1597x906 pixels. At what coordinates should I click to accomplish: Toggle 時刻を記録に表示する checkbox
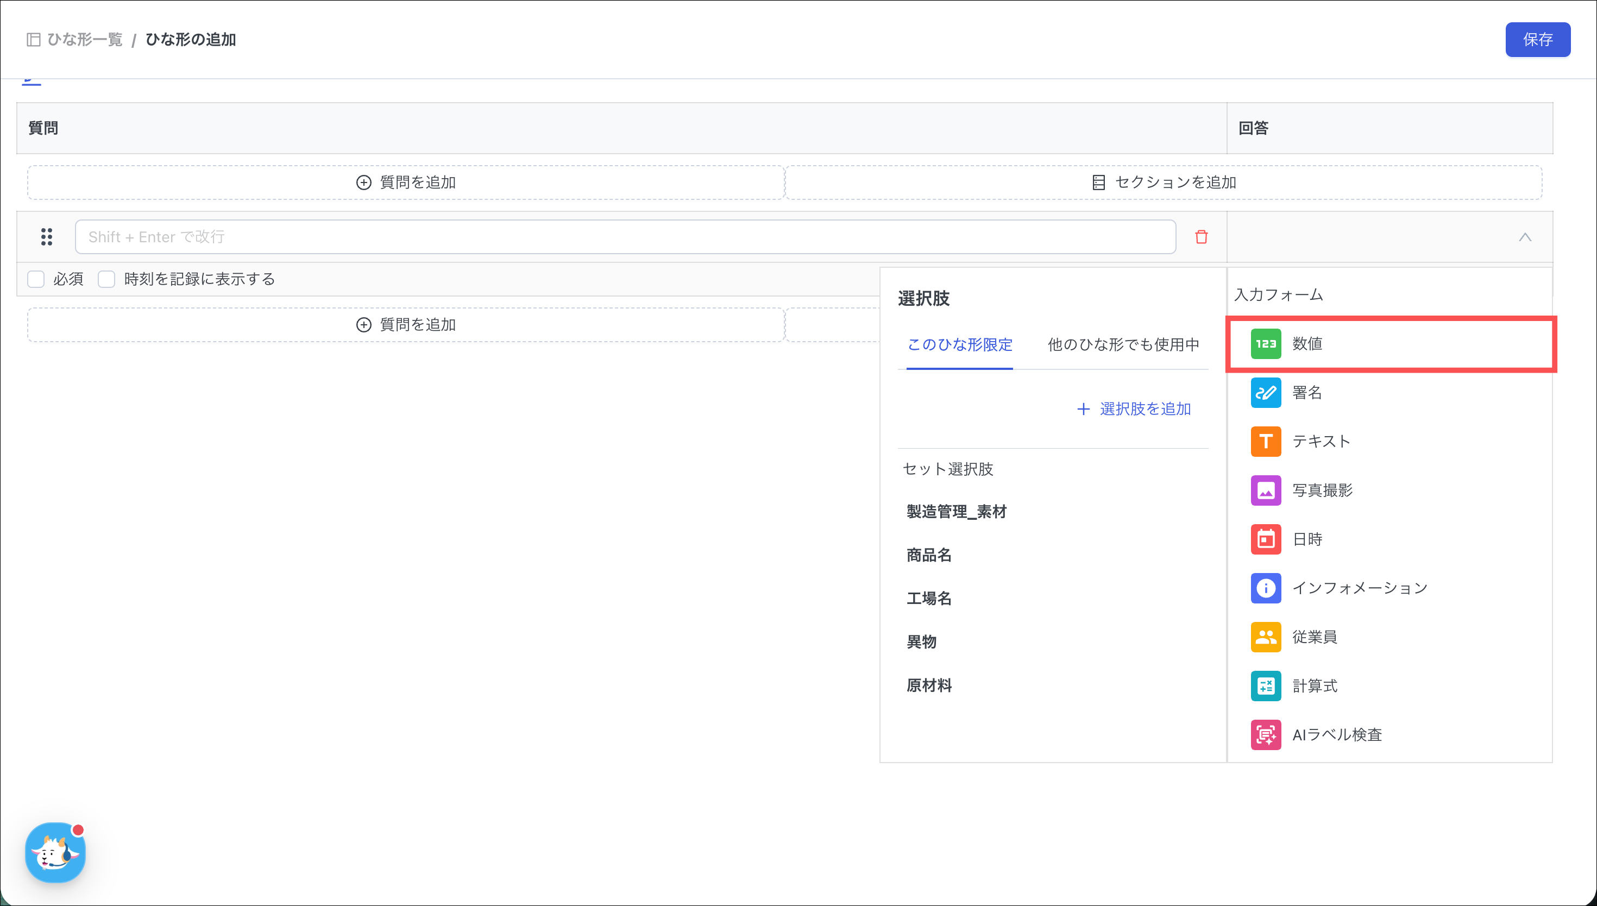106,279
